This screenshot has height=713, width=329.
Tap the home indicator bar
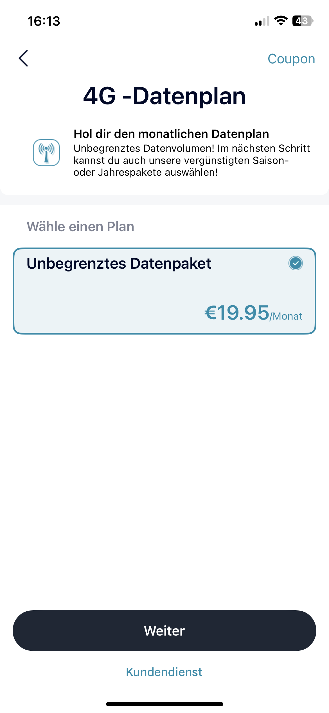[164, 704]
